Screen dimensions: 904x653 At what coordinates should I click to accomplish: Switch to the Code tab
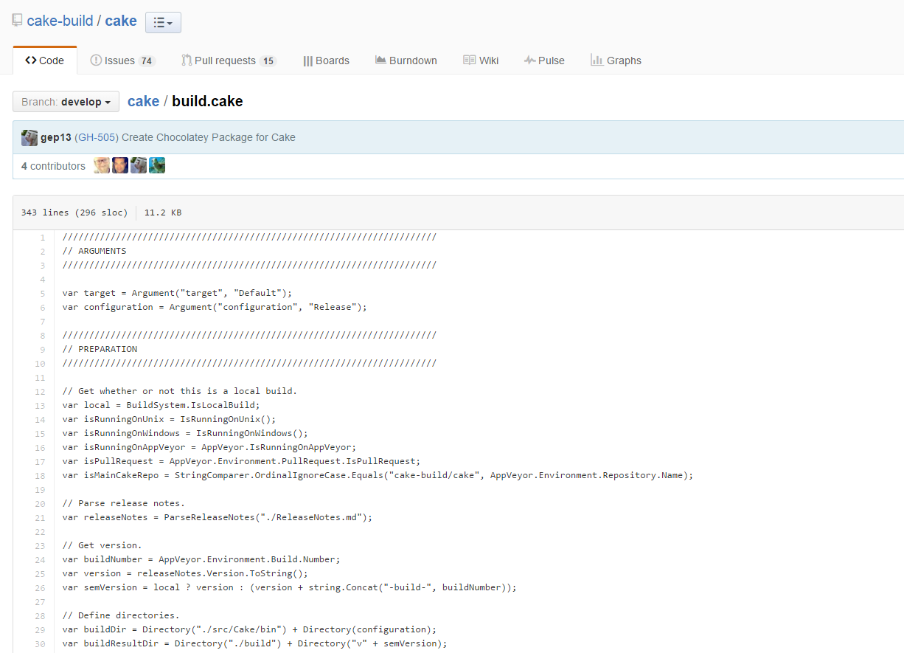pyautogui.click(x=44, y=61)
